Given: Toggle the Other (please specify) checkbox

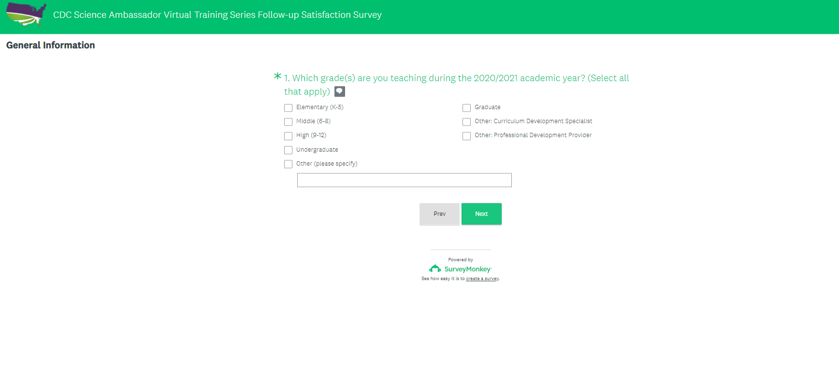Looking at the screenshot, I should tap(289, 164).
